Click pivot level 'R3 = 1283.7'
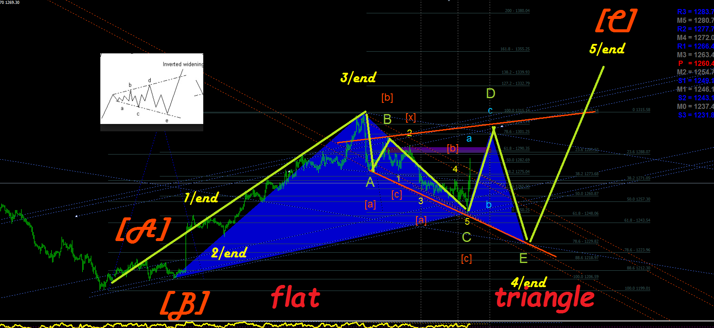The width and height of the screenshot is (714, 328). pyautogui.click(x=695, y=12)
